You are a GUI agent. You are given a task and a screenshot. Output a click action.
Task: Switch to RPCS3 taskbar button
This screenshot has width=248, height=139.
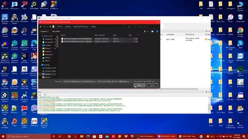[167, 136]
